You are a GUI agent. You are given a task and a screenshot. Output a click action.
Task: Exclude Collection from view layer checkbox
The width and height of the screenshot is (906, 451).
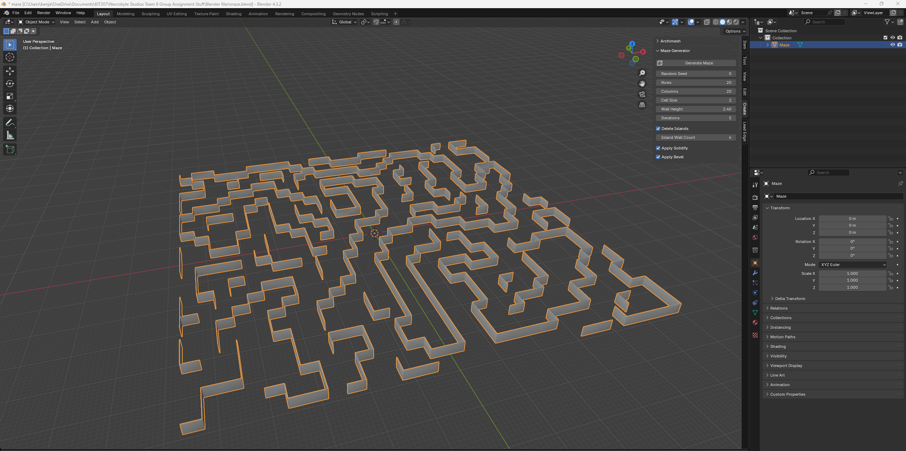coord(885,38)
